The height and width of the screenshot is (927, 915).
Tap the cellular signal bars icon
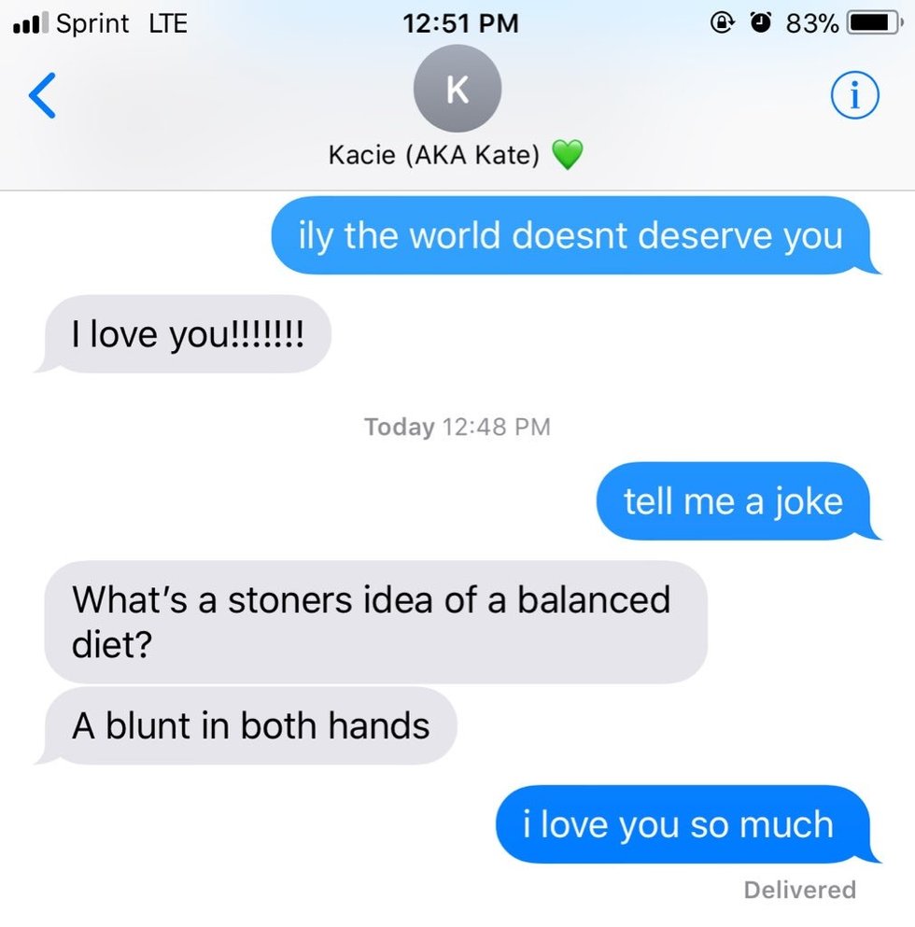pos(31,23)
